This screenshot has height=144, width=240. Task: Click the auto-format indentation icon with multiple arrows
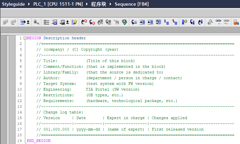pos(159,22)
